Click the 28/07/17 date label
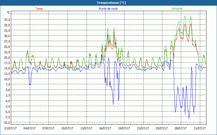This screenshot has width=217, height=135. (x=181, y=128)
